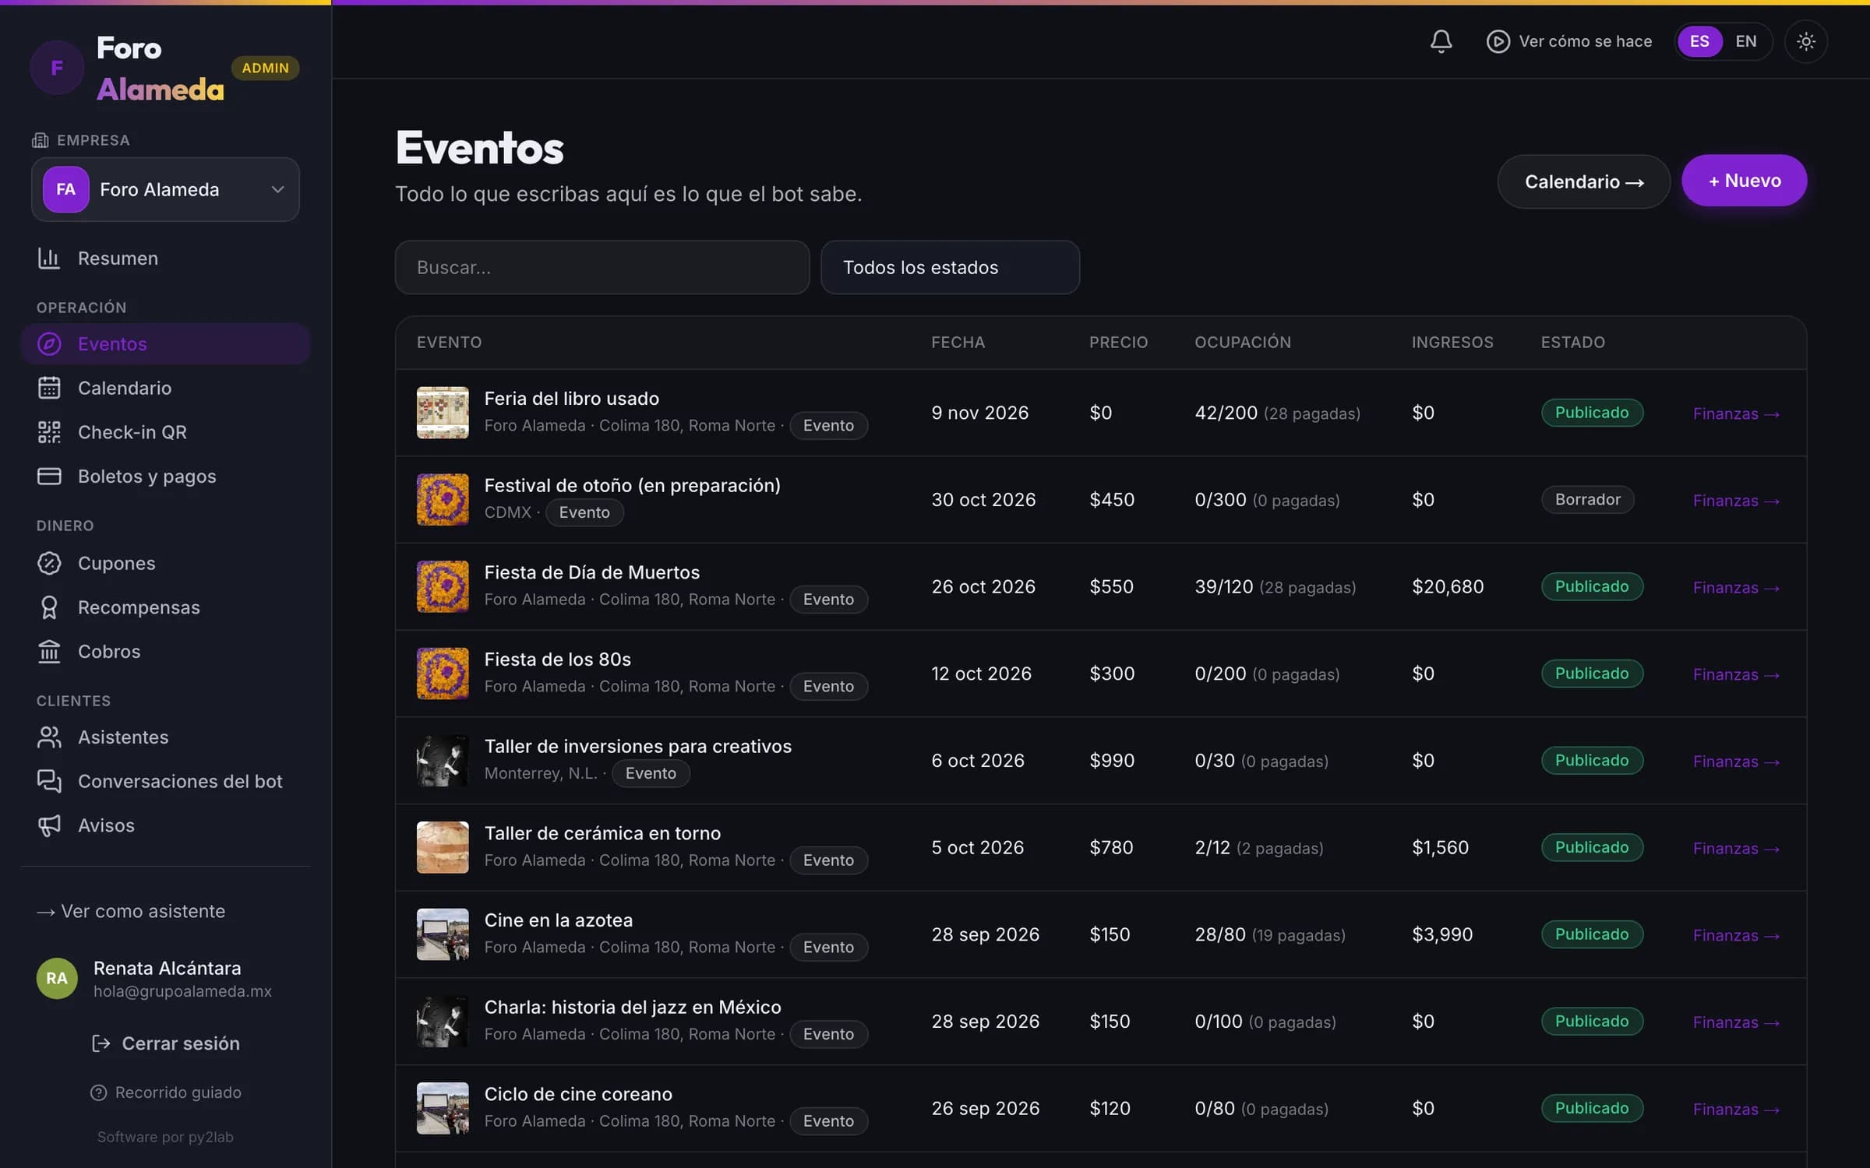This screenshot has height=1168, width=1870.
Task: Open Finanzas for Ciclo de cine coreano
Action: [x=1736, y=1110]
